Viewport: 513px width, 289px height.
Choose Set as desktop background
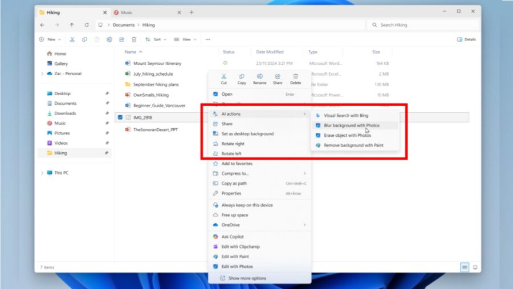(x=260, y=133)
